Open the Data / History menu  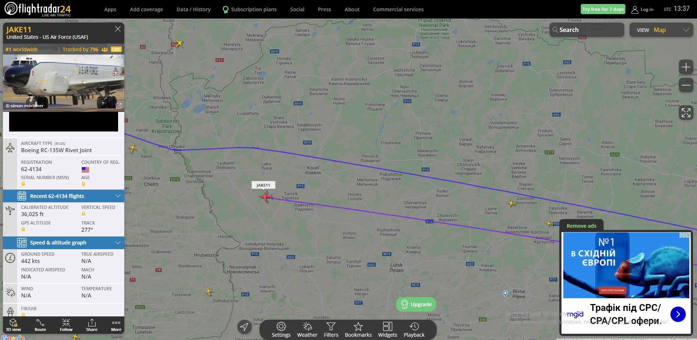(193, 9)
